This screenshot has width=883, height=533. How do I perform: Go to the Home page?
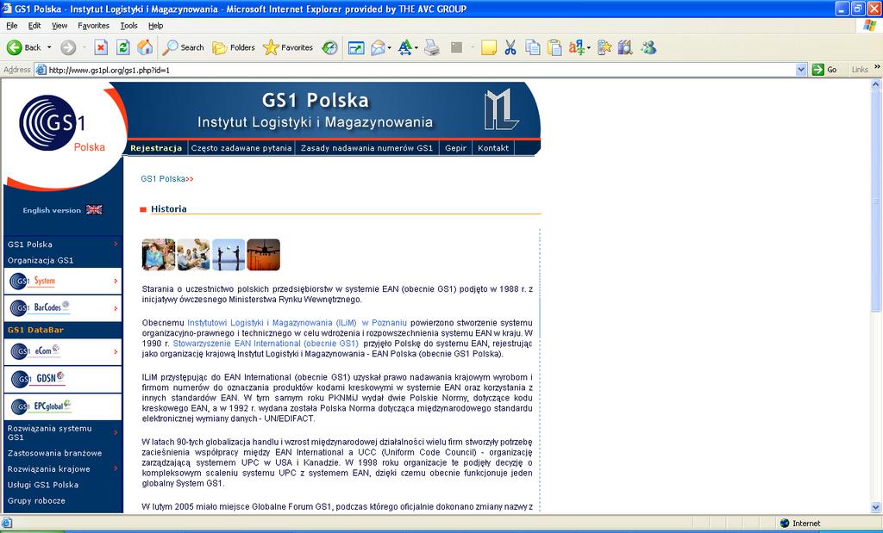145,48
